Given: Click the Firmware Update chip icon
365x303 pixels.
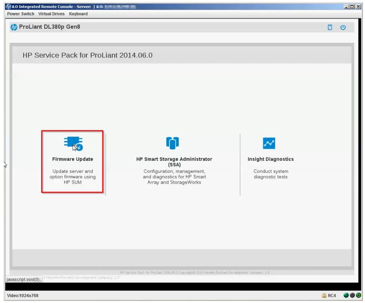Looking at the screenshot, I should pos(73,143).
